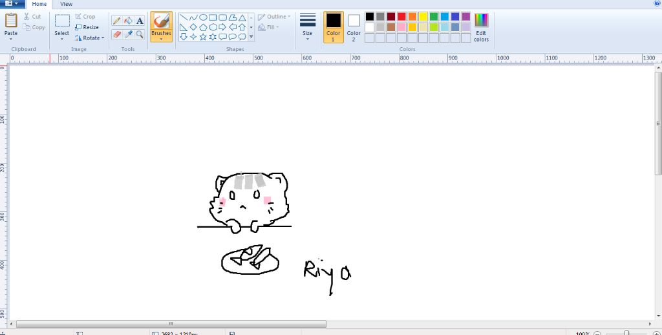
Task: Choose the Oval callout shape
Action: pos(232,37)
